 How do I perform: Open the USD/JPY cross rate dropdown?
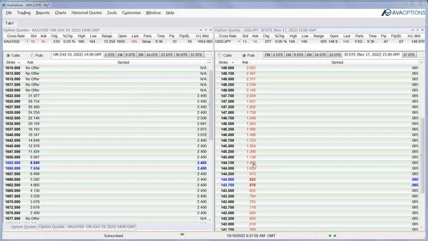pos(239,42)
